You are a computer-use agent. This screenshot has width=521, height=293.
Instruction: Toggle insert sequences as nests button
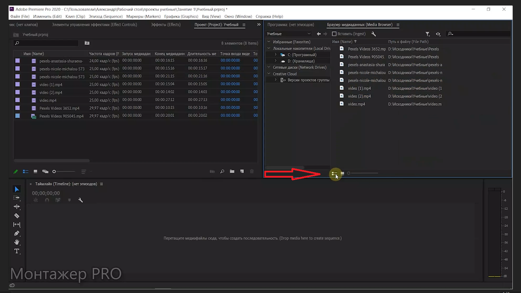tap(36, 200)
